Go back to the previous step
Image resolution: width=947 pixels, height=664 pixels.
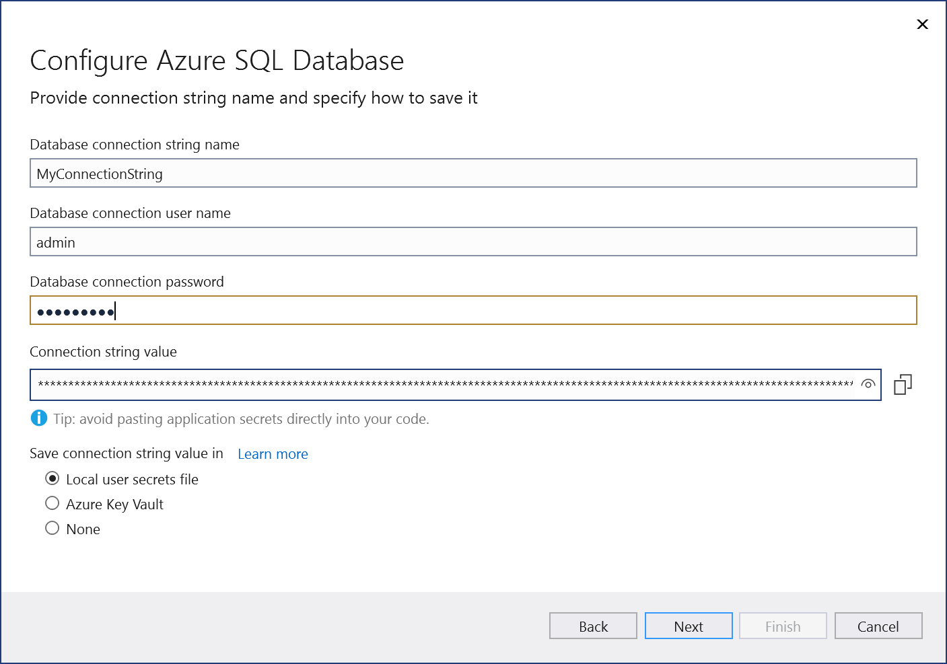593,626
